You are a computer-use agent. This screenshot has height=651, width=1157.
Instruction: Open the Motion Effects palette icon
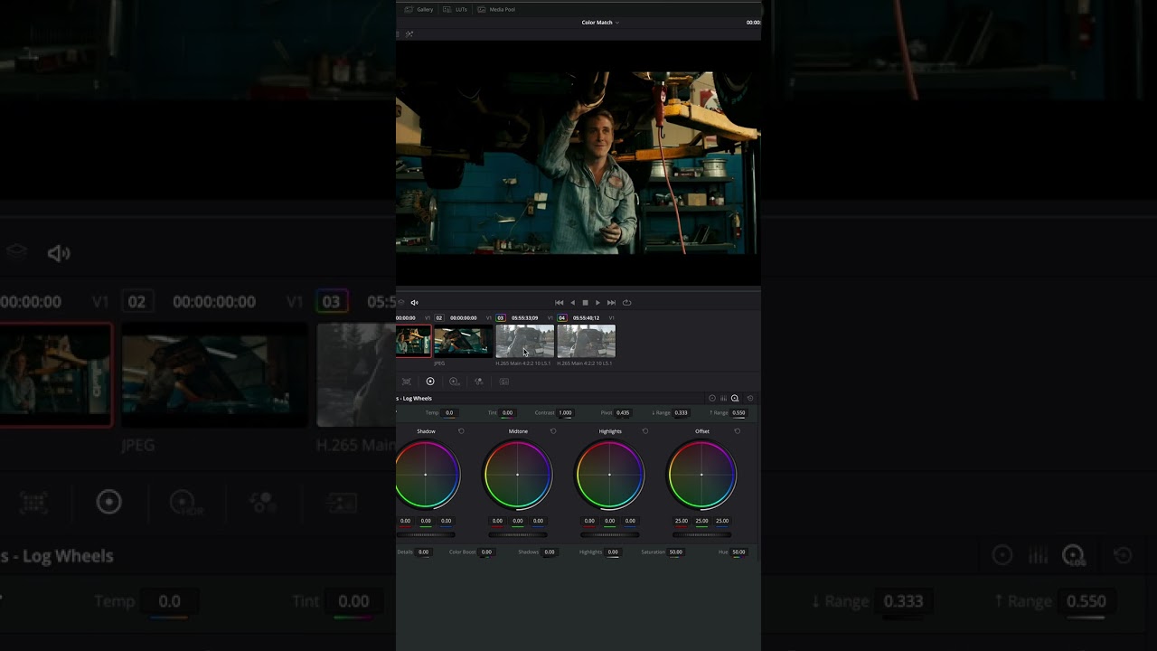point(503,382)
